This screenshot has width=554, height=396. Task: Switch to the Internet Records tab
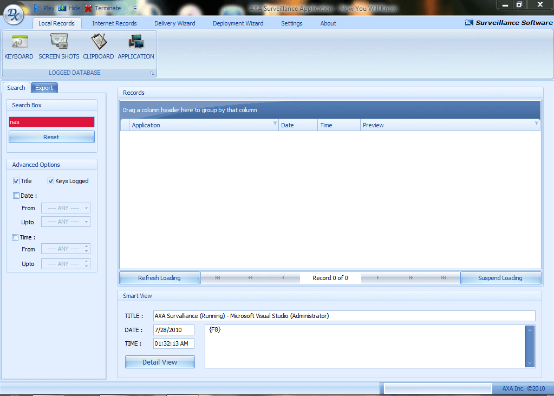pos(114,23)
